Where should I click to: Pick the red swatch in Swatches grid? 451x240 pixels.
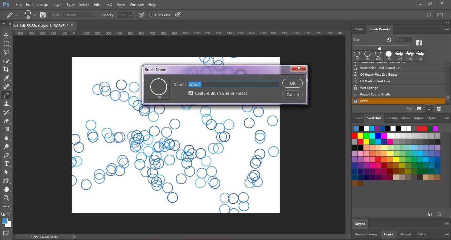click(x=354, y=136)
